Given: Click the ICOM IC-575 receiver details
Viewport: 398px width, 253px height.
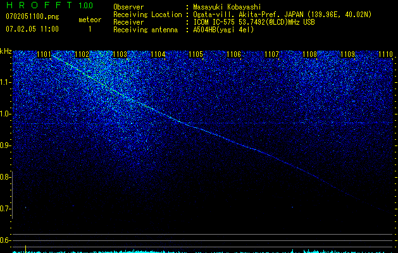Looking at the screenshot, I should (254, 22).
